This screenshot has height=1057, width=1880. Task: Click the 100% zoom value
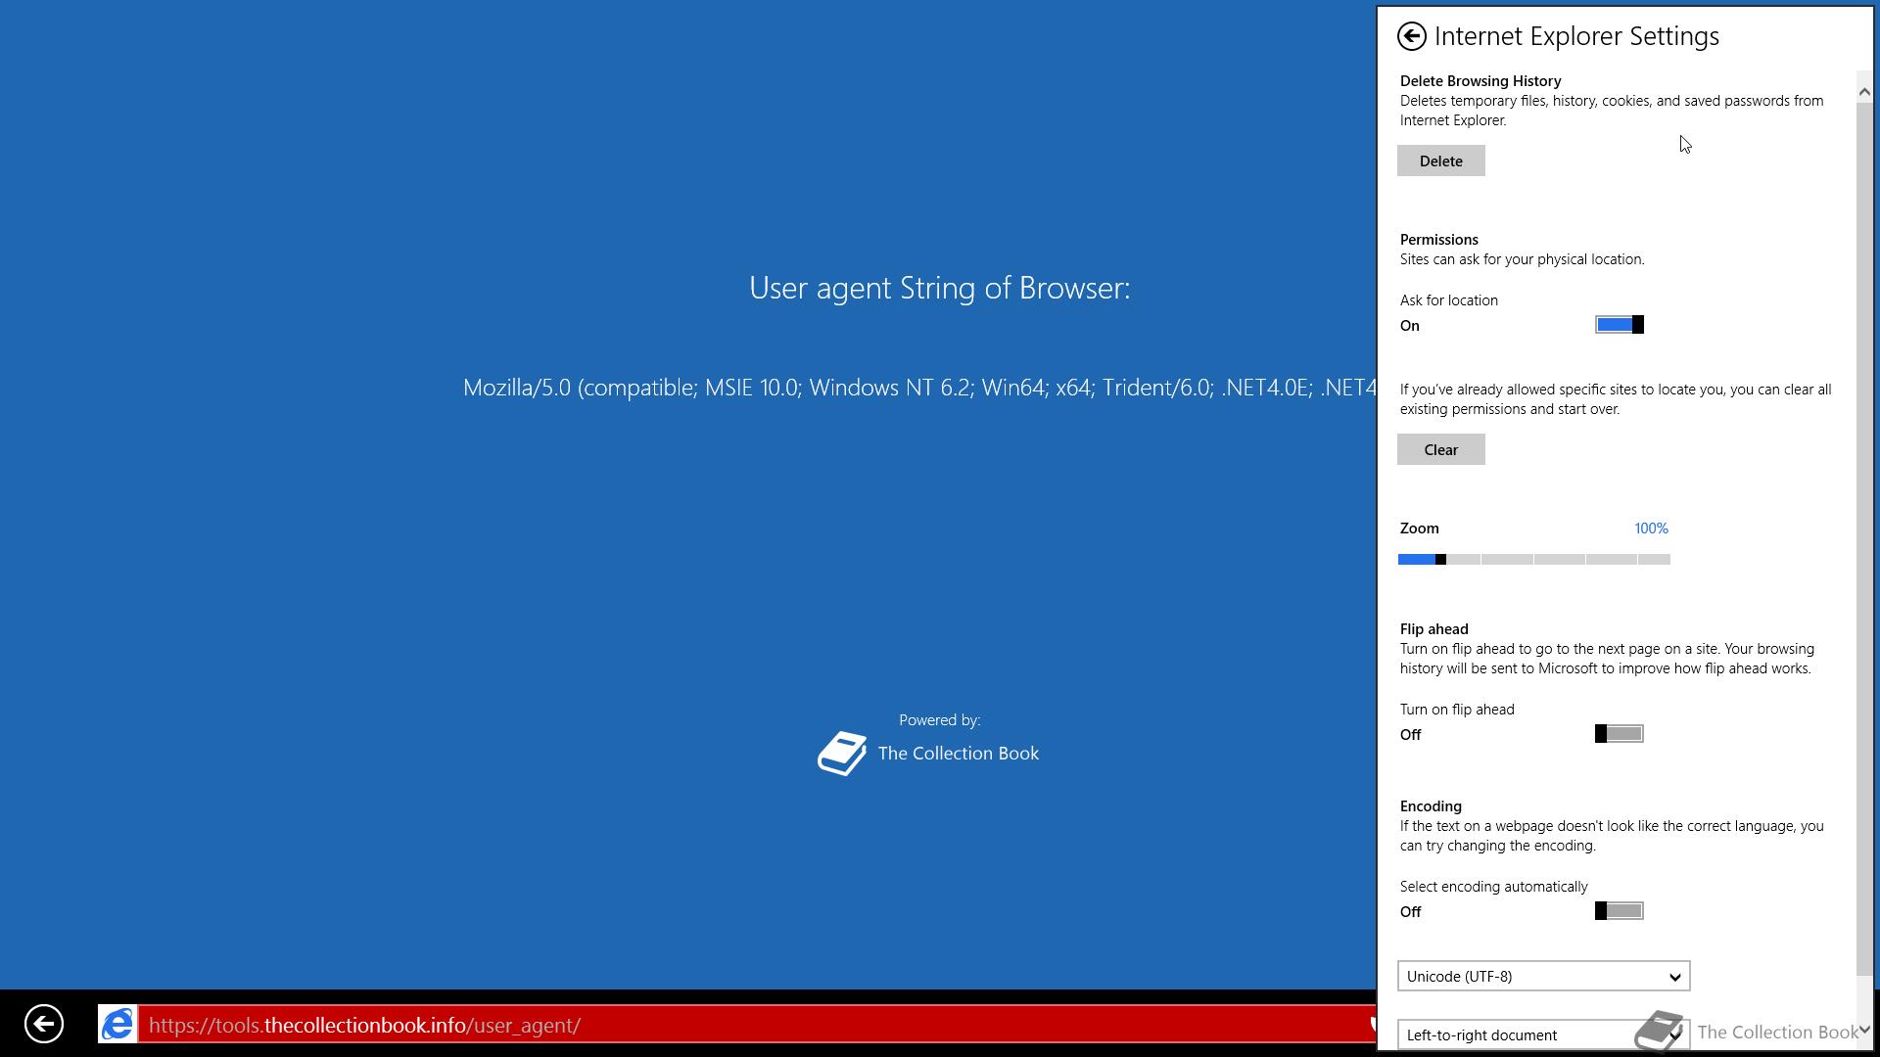coord(1651,528)
